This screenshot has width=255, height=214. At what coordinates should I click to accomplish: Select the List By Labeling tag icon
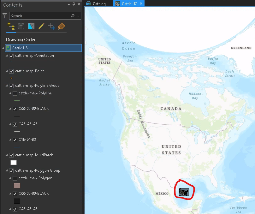(62, 26)
